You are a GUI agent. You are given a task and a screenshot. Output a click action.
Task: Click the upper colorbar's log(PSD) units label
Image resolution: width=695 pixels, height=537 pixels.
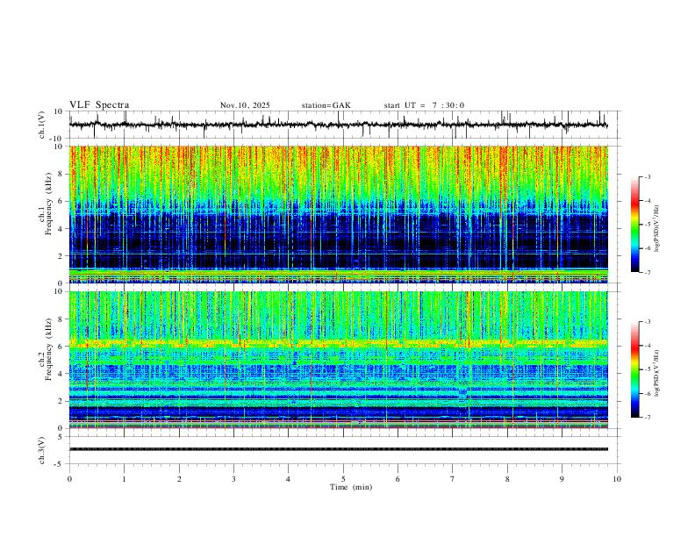coord(657,228)
